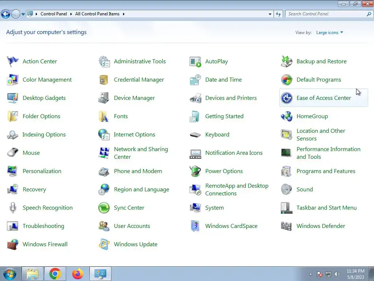Click the Internet Options globe icon
This screenshot has height=281, width=374.
pyautogui.click(x=104, y=135)
